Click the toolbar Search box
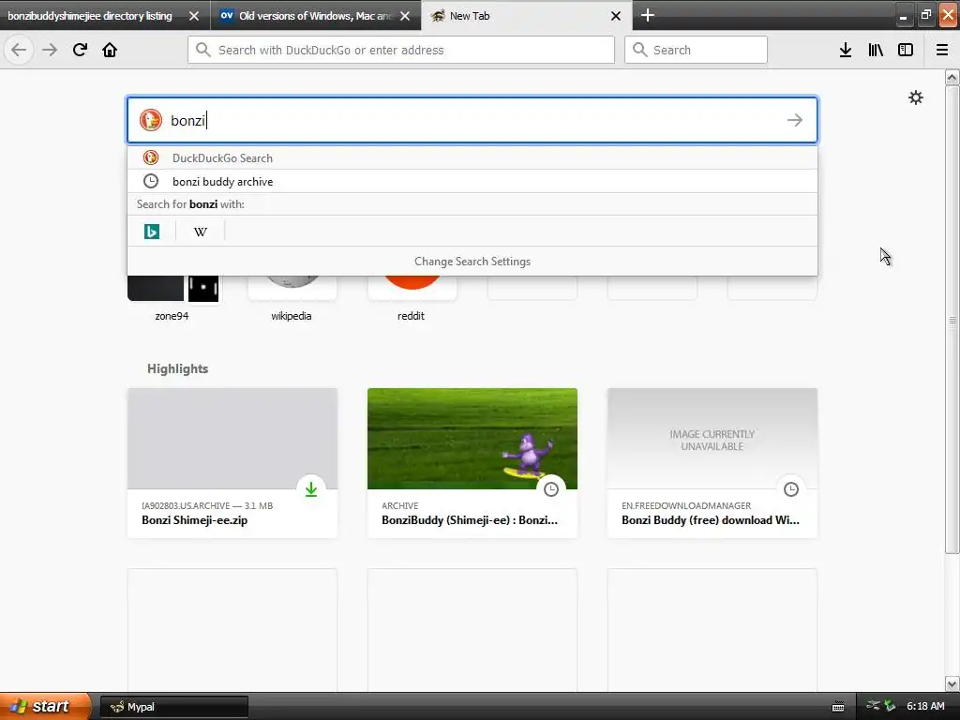Image resolution: width=960 pixels, height=720 pixels. pyautogui.click(x=696, y=50)
